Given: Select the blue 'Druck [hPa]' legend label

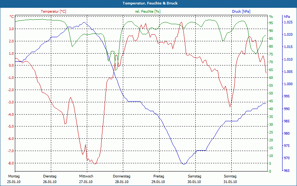Looking at the screenshot, I should click(241, 12).
